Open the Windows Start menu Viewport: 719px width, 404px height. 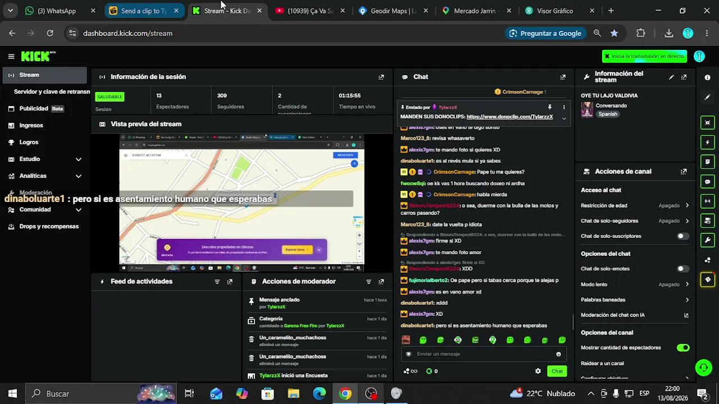(12, 394)
